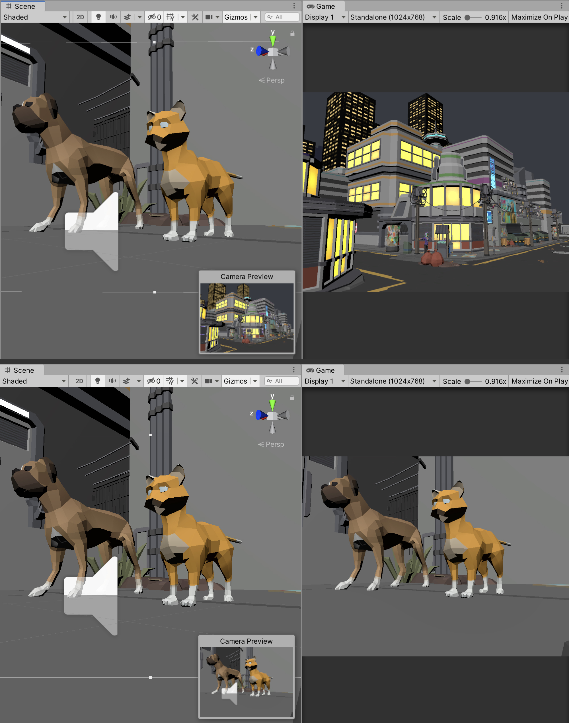Toggle effects layers icon in lower Scene toolbar

point(126,381)
